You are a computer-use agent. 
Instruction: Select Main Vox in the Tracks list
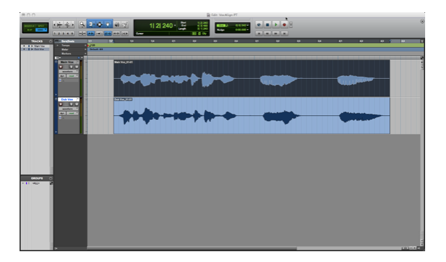(39, 46)
